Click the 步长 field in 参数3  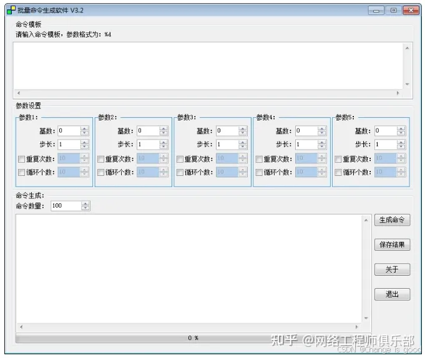(x=227, y=144)
